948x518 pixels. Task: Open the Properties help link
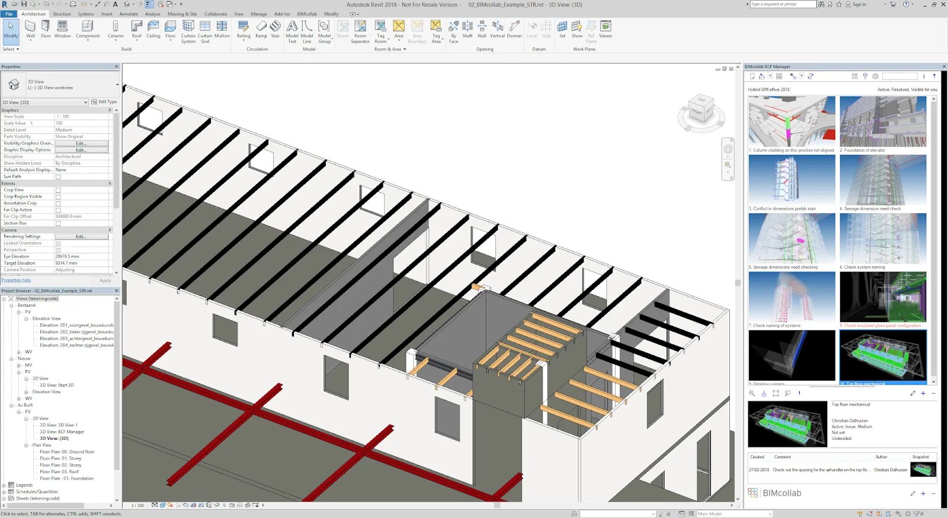(x=16, y=280)
